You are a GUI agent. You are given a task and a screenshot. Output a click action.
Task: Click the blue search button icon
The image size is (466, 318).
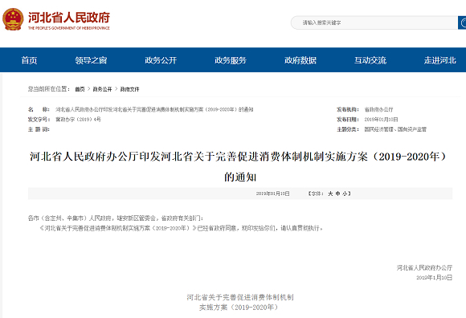pyautogui.click(x=462, y=22)
